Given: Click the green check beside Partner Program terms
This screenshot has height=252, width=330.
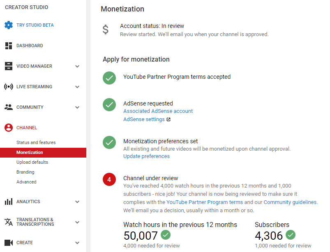Looking at the screenshot, I should pyautogui.click(x=109, y=78).
